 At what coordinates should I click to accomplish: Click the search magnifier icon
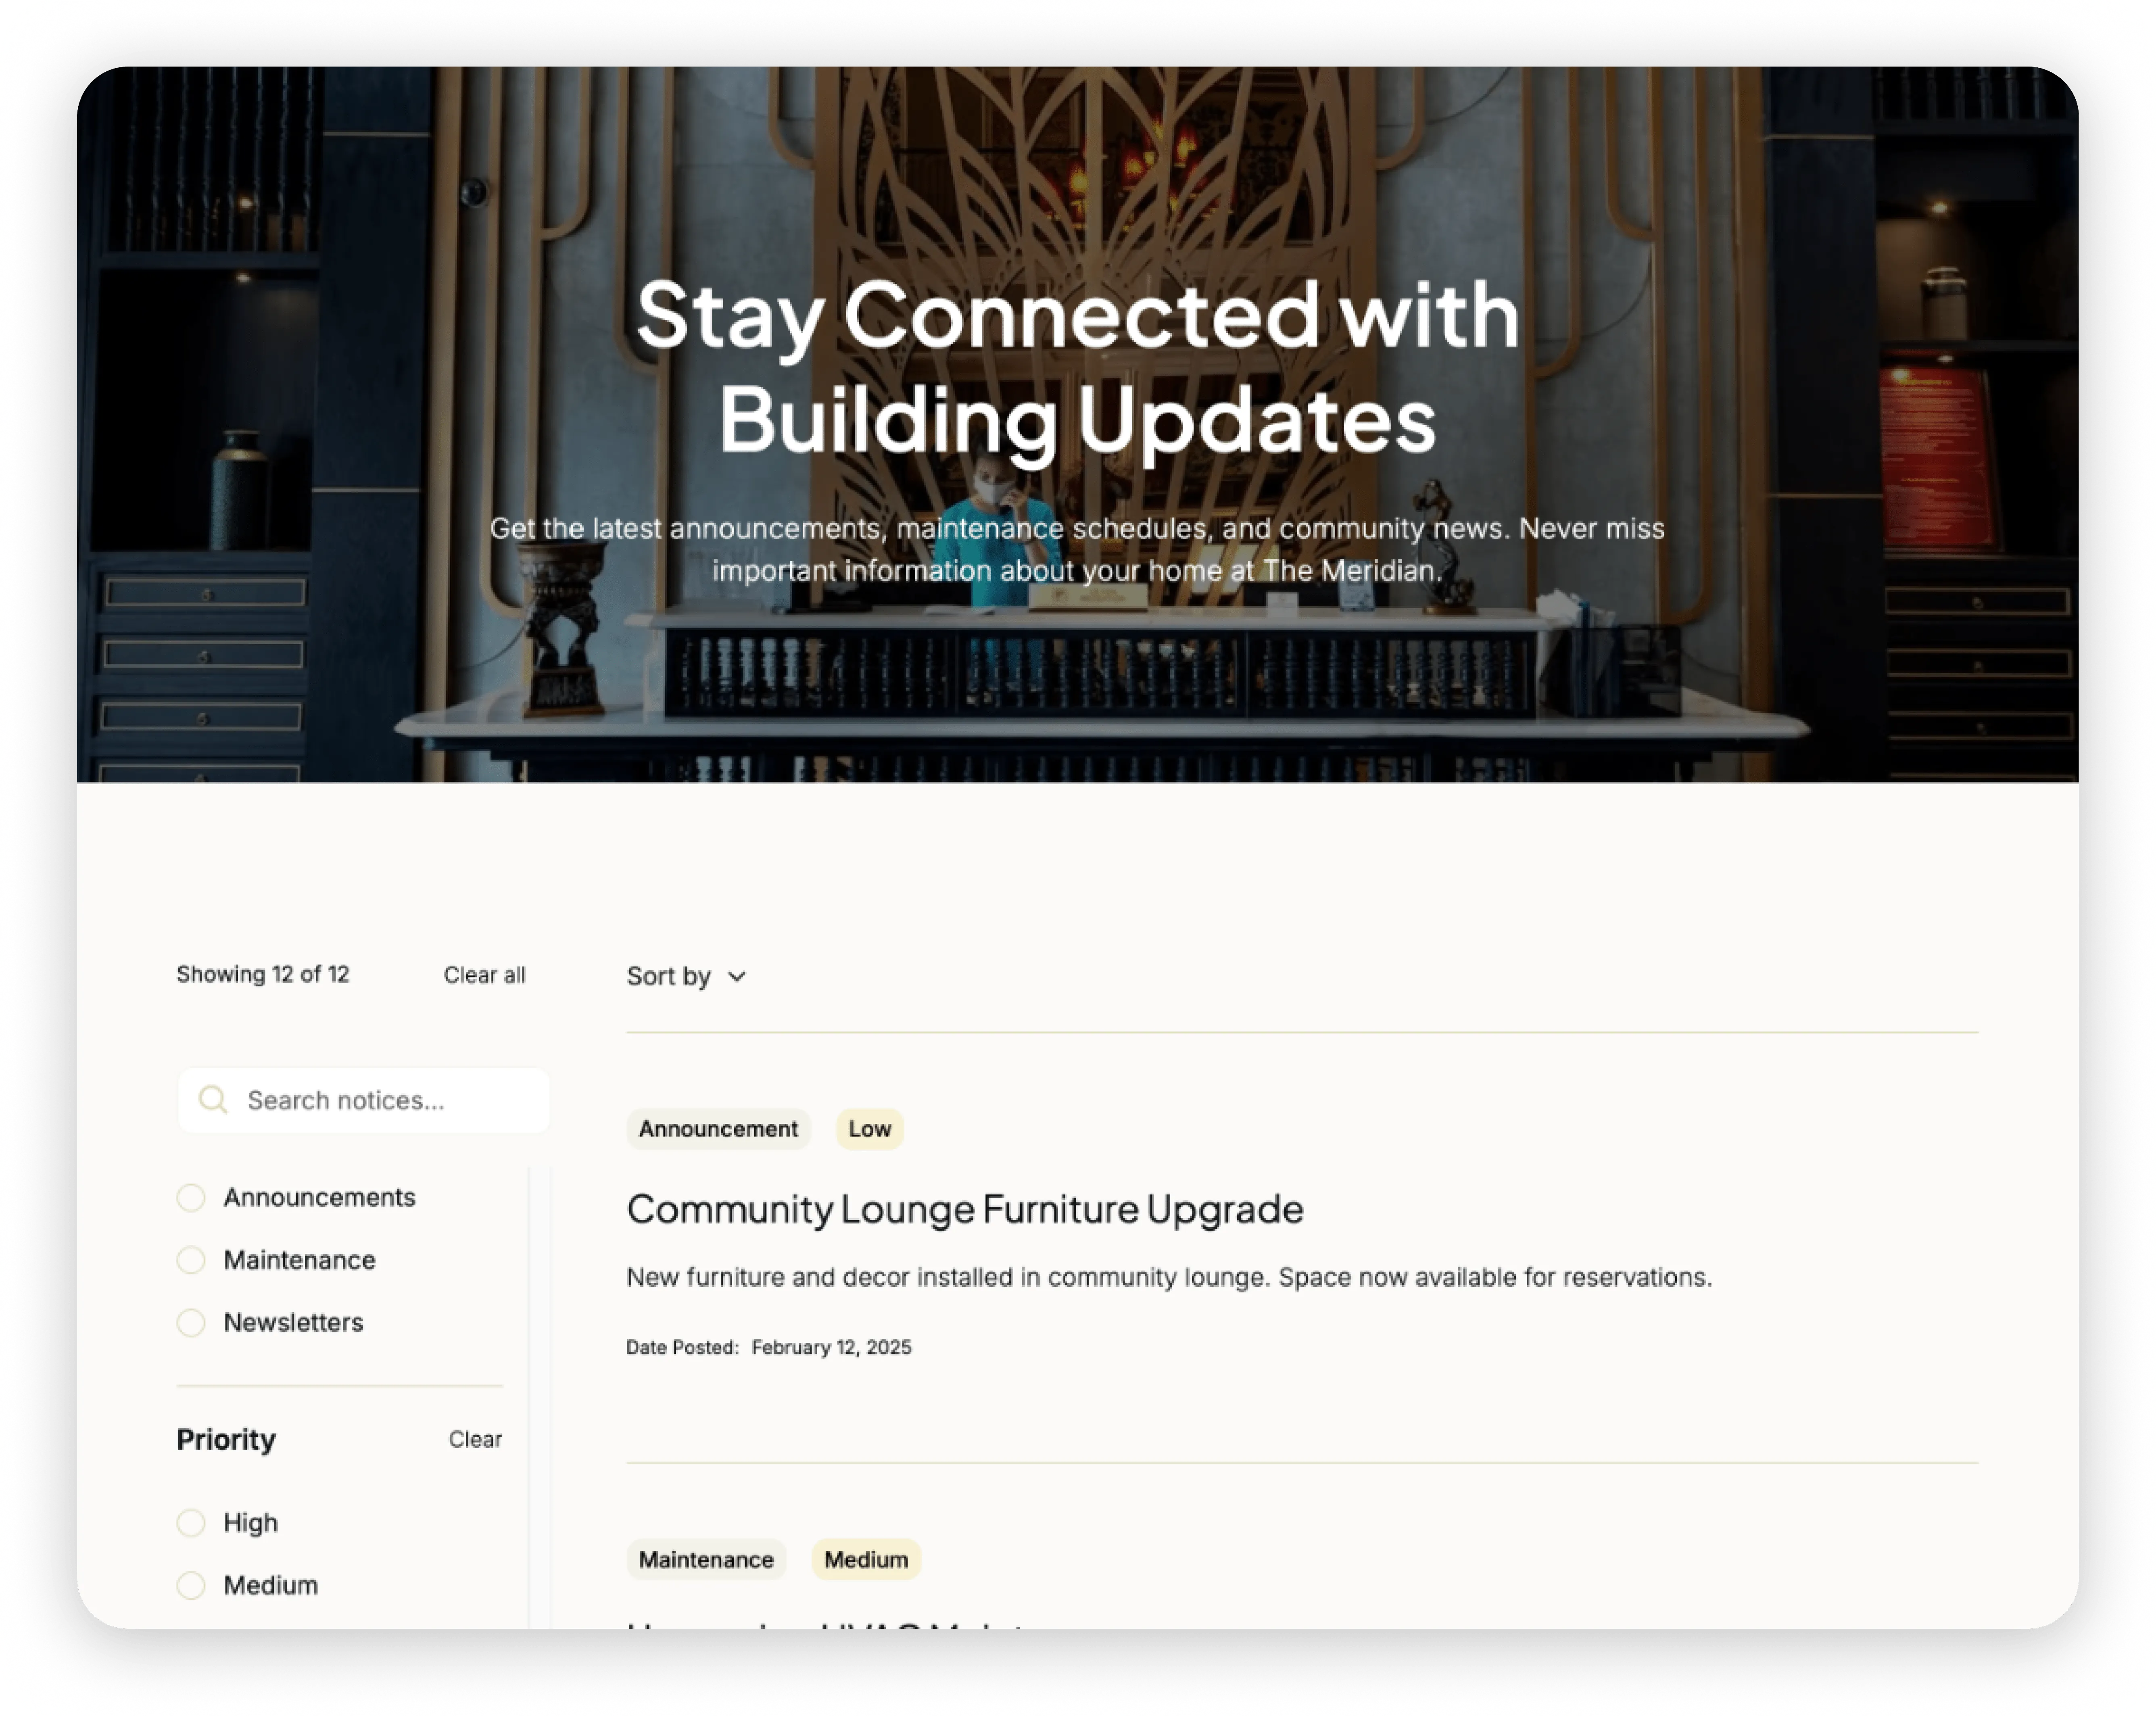(213, 1100)
